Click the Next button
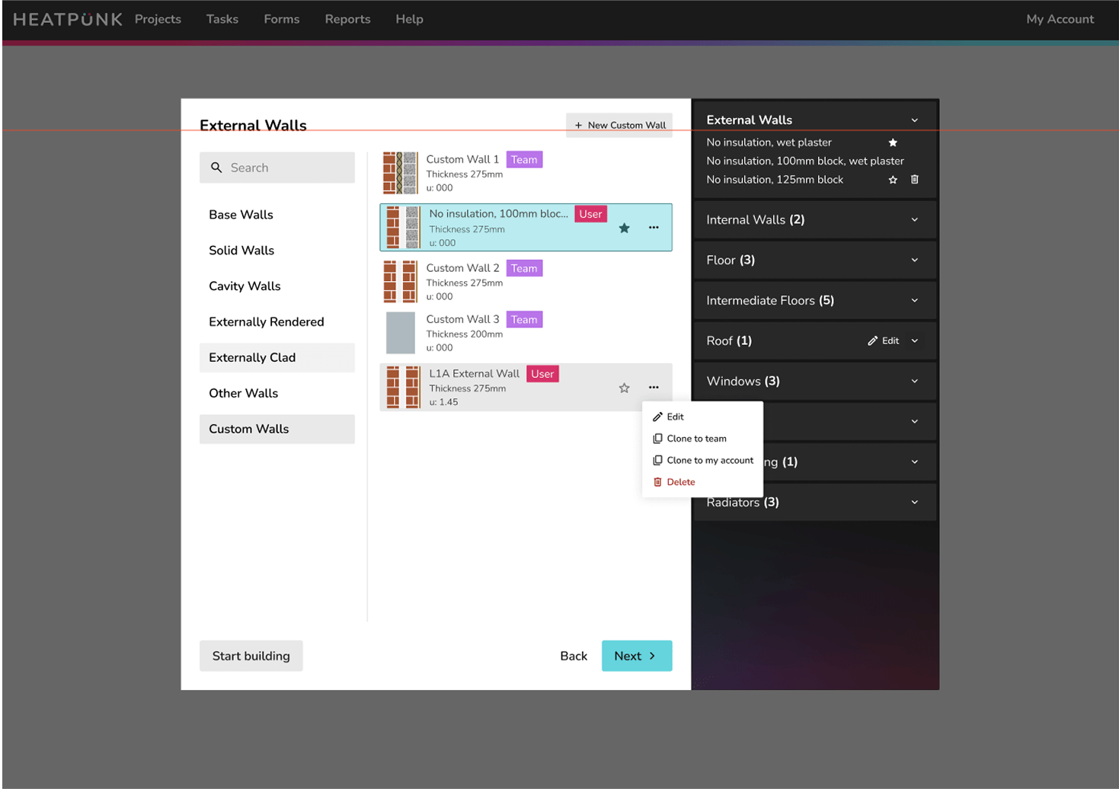 click(637, 656)
